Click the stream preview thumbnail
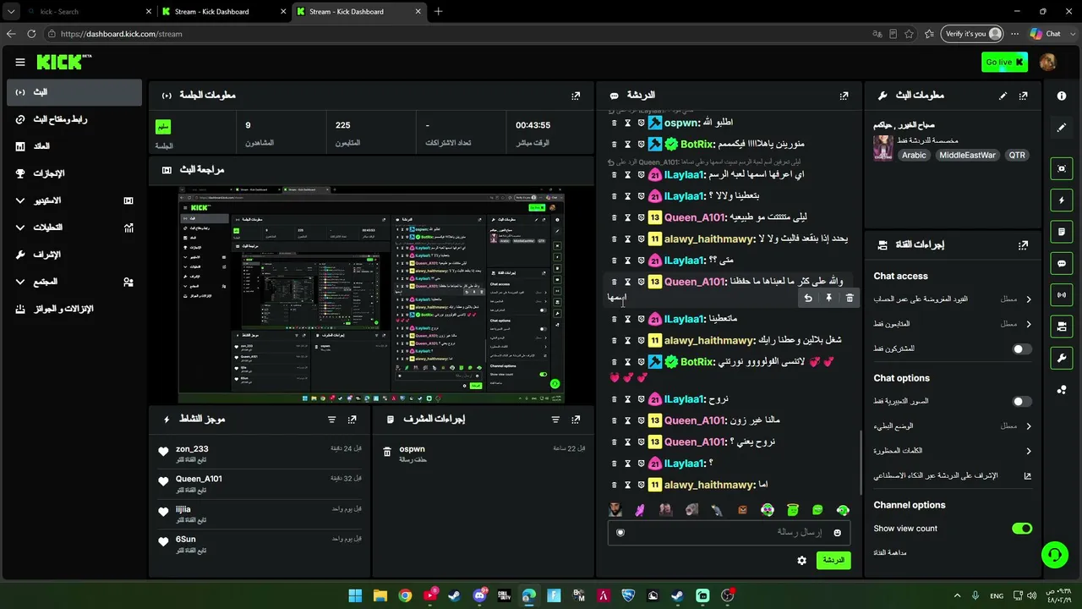 371,296
